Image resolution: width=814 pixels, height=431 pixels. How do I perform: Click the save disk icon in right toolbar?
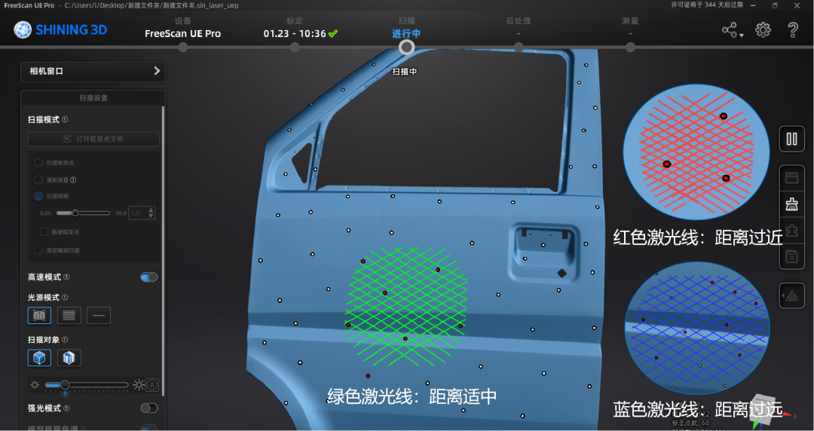coord(791,256)
